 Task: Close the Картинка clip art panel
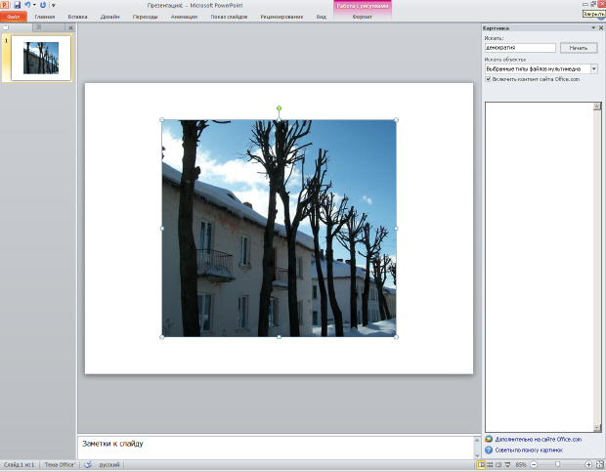pyautogui.click(x=599, y=28)
